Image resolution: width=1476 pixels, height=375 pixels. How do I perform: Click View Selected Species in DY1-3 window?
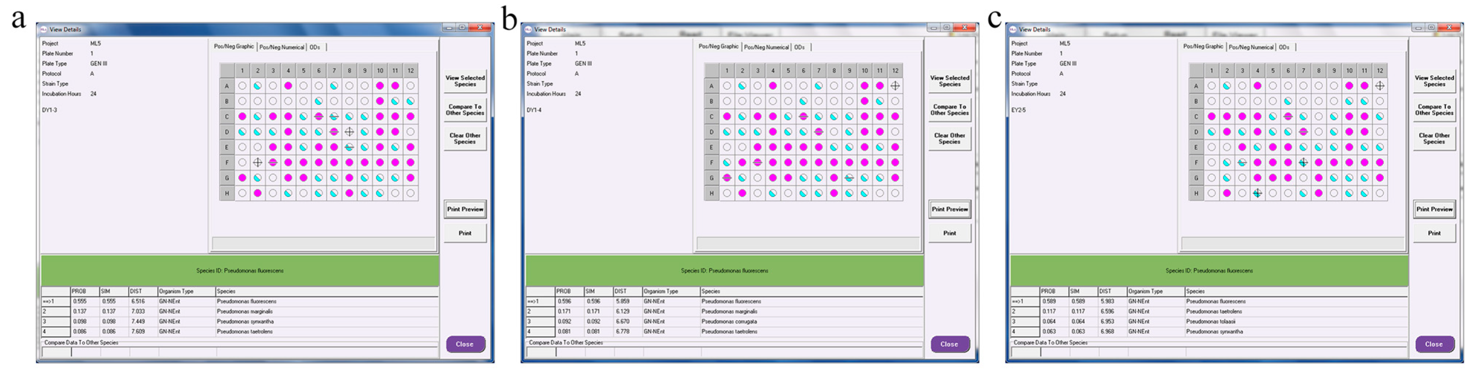pyautogui.click(x=465, y=81)
